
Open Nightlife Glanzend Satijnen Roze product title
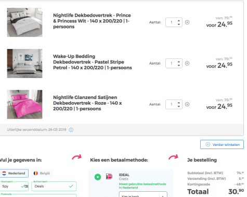[87, 103]
